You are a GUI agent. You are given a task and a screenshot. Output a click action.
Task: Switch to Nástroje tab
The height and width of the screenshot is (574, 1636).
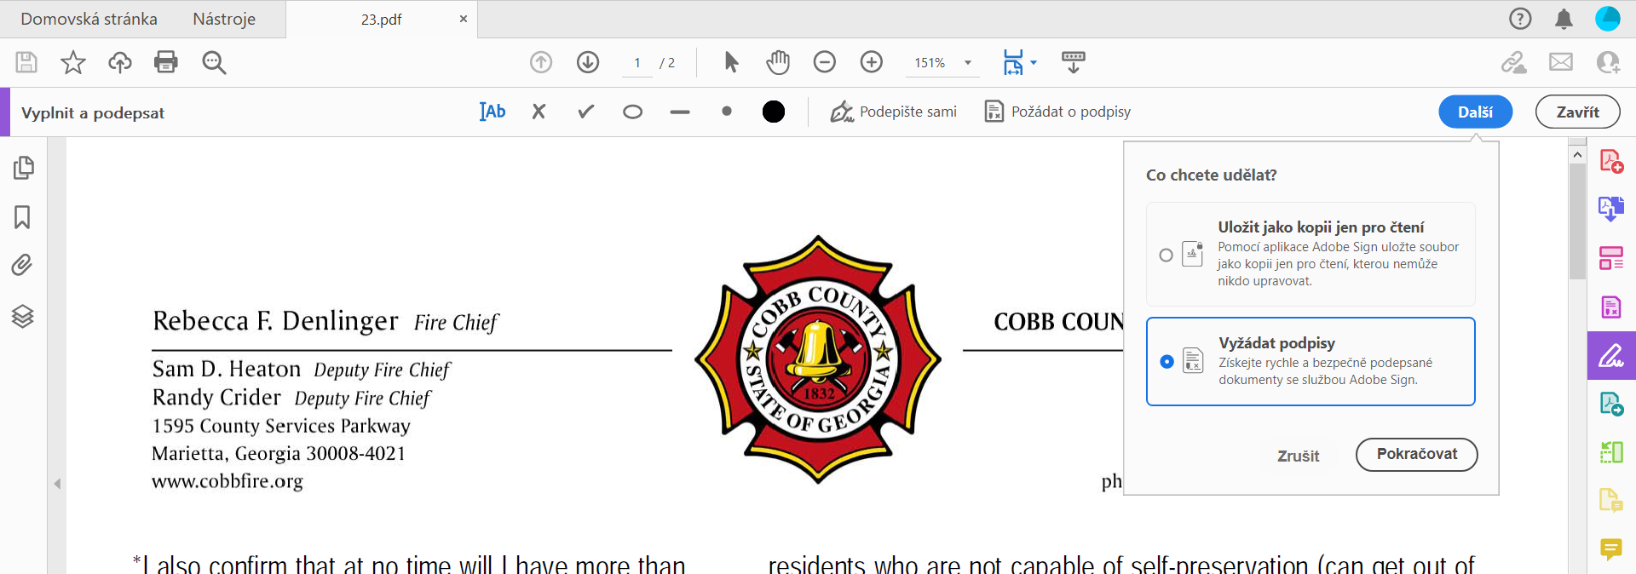[224, 19]
